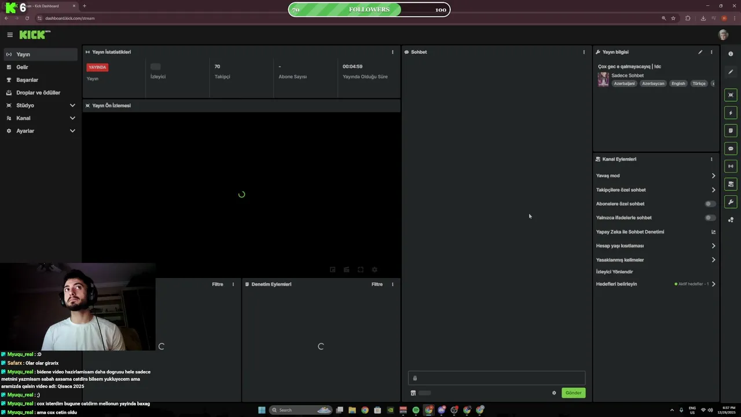Click the 00:04:59 stream duration value

353,67
